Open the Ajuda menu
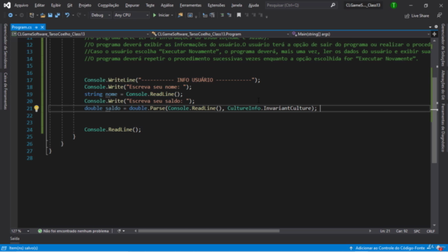 [253, 5]
